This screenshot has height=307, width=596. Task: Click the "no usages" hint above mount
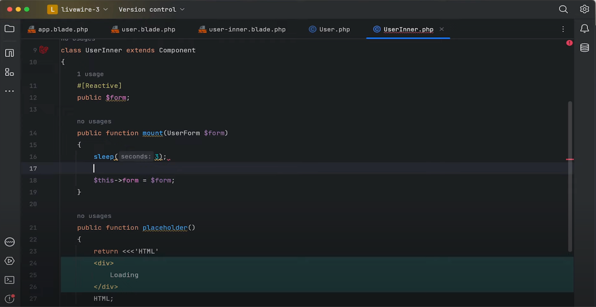click(x=94, y=121)
